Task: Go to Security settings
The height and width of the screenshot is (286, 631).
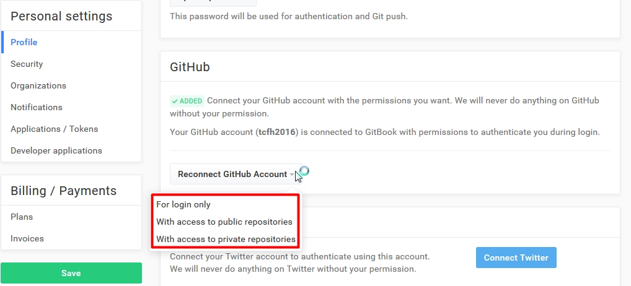Action: [x=27, y=64]
